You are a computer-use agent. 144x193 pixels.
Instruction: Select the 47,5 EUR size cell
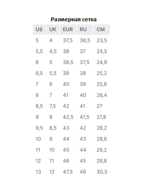[68, 172]
